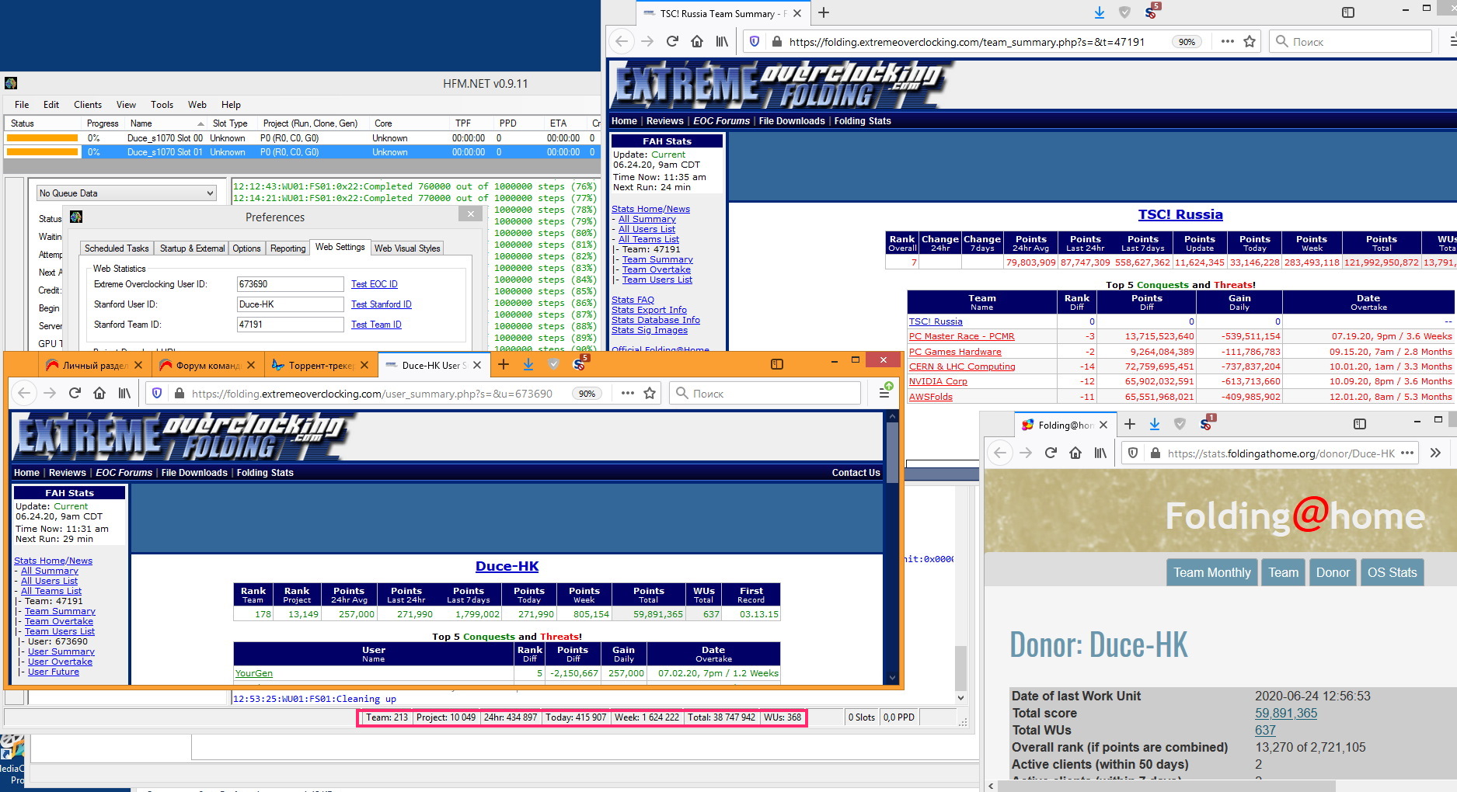Viewport: 1457px width, 792px height.
Task: Reload the Duce-HK User Summary page
Action: coord(75,394)
